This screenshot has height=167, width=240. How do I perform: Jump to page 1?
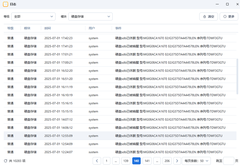pyautogui.click(x=107, y=161)
